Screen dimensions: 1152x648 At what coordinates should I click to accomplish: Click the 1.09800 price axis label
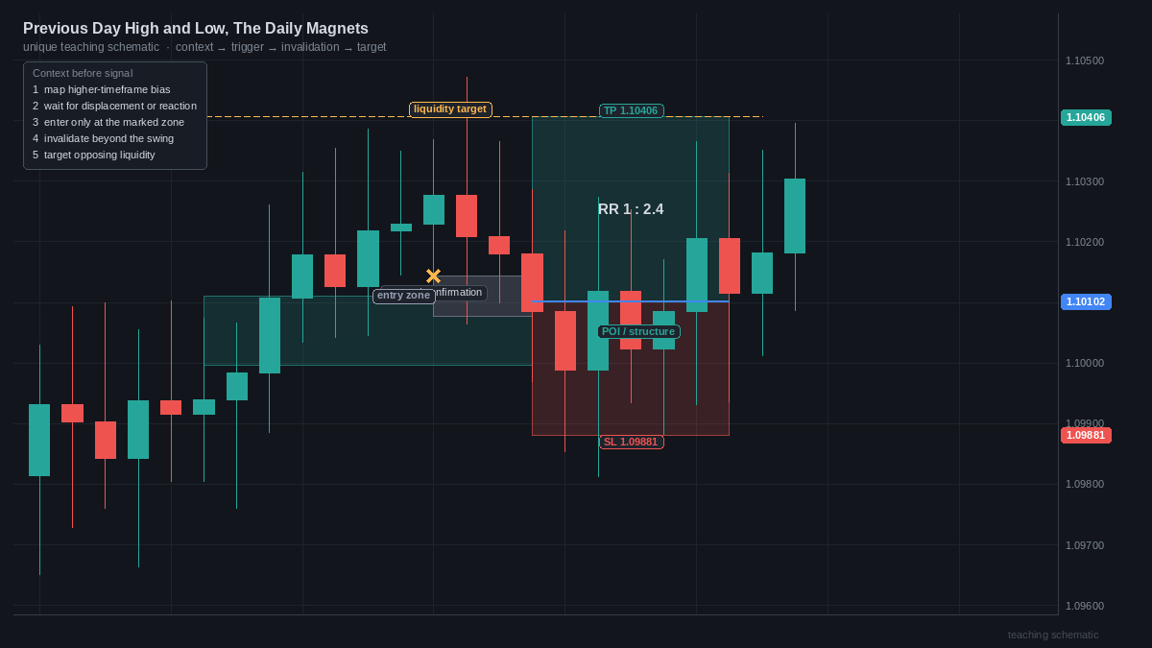[1085, 484]
